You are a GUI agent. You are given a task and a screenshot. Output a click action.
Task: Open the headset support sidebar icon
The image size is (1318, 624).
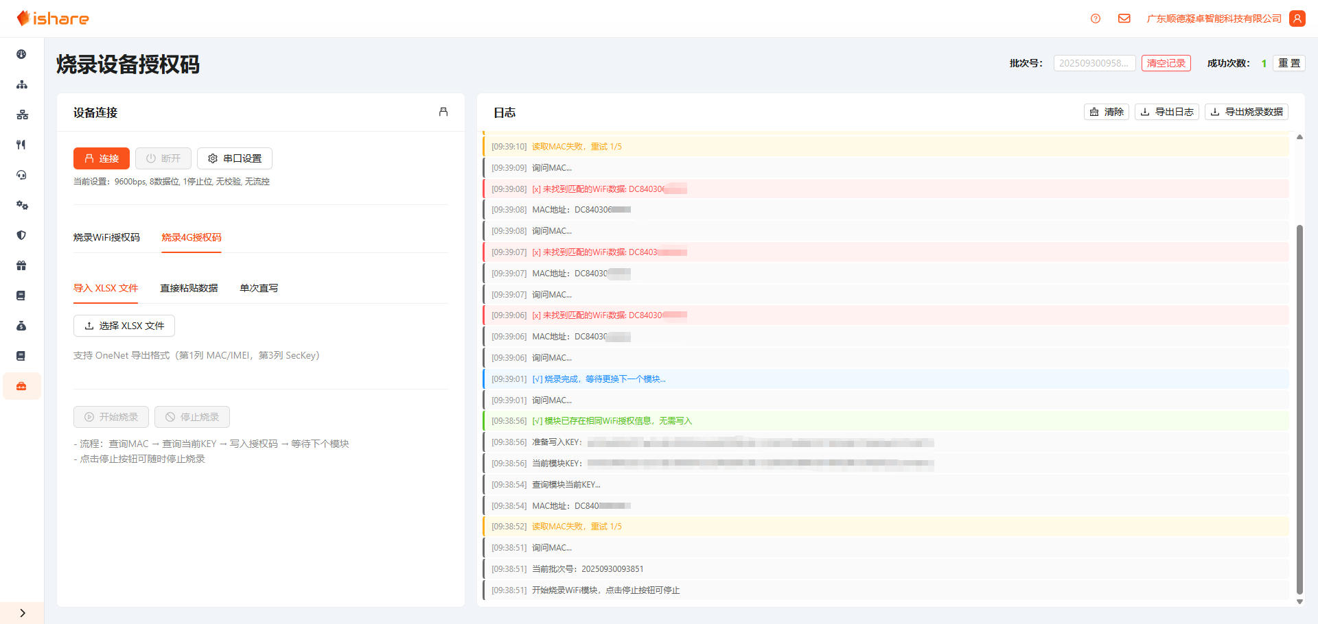[21, 175]
